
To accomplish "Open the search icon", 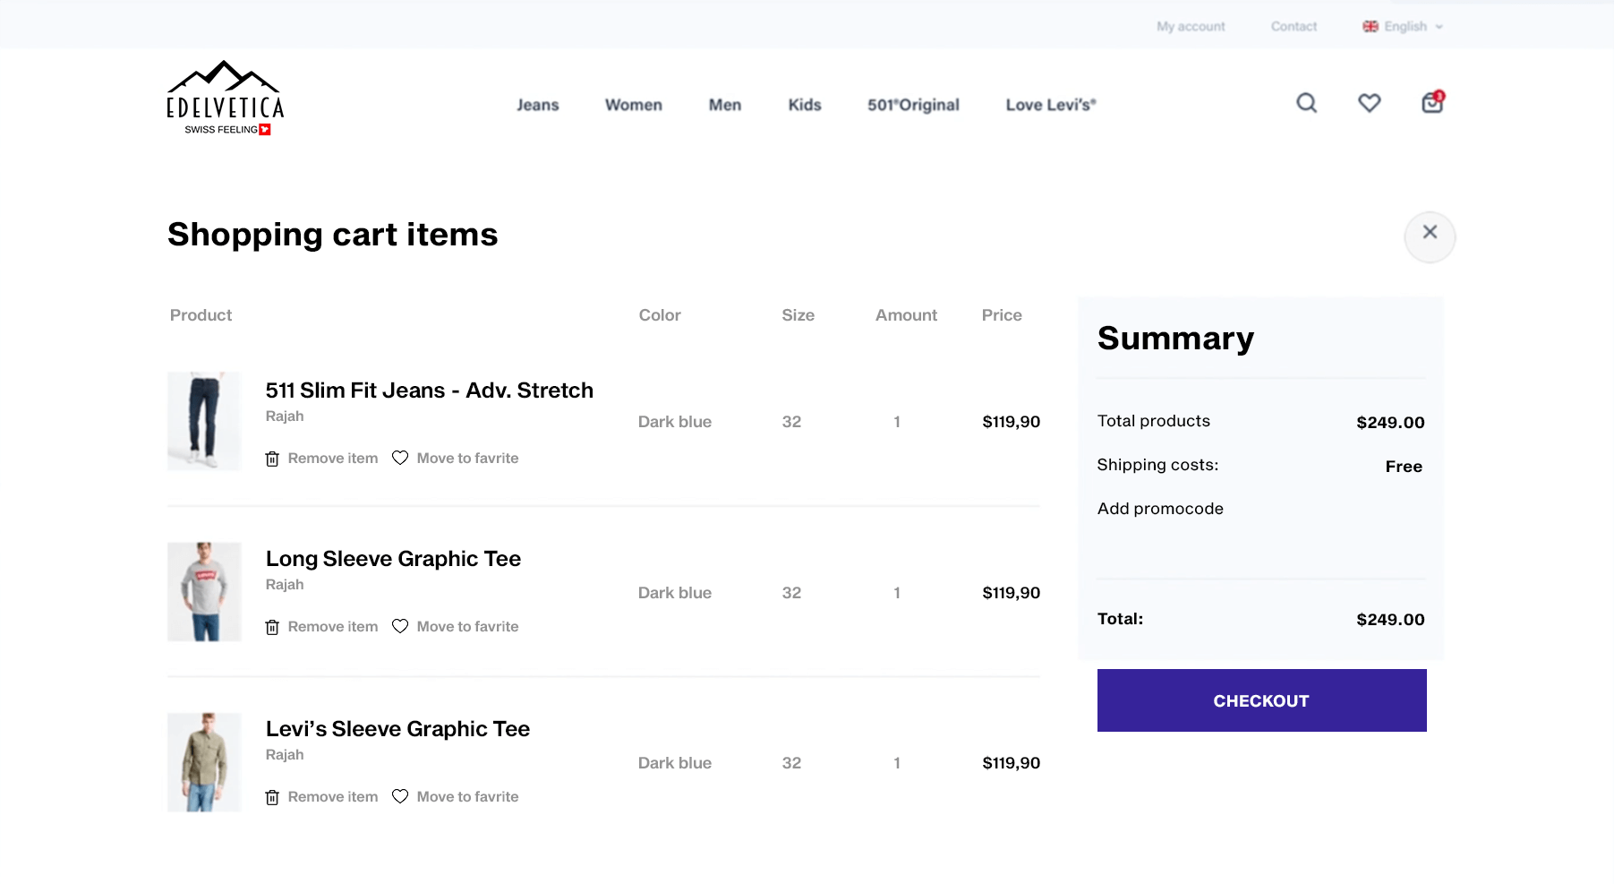I will click(x=1306, y=103).
